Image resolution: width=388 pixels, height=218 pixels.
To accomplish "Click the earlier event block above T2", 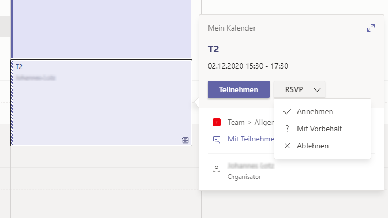I will 101,29.
